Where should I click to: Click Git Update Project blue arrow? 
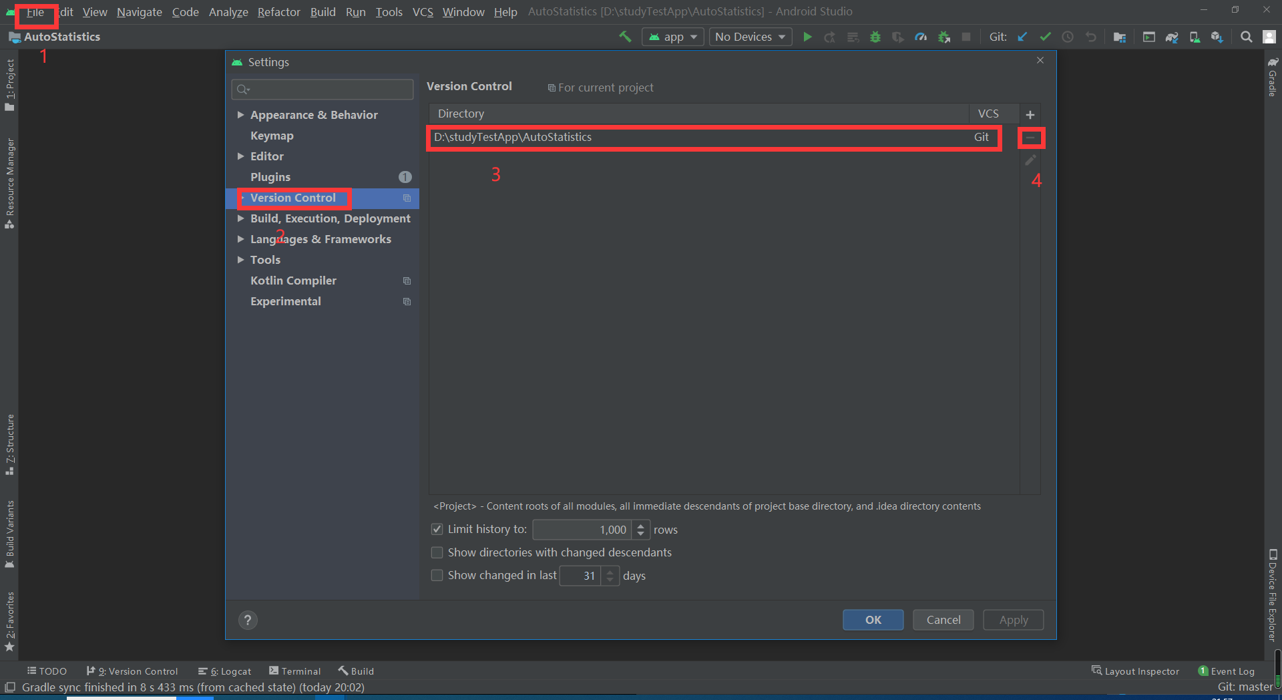[x=1022, y=37]
